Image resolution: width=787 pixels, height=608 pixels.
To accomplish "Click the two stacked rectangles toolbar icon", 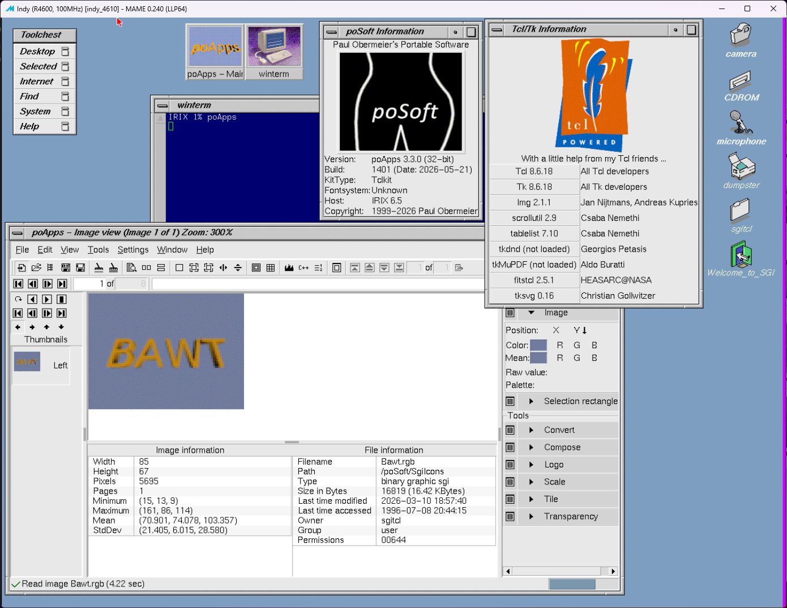I will click(161, 267).
